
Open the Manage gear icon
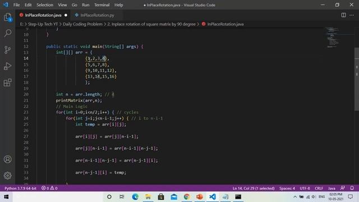pos(7,176)
